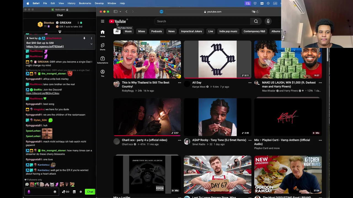This screenshot has height=198, width=353.
Task: Click the channel points icon in Kick chat
Action: pos(66,192)
